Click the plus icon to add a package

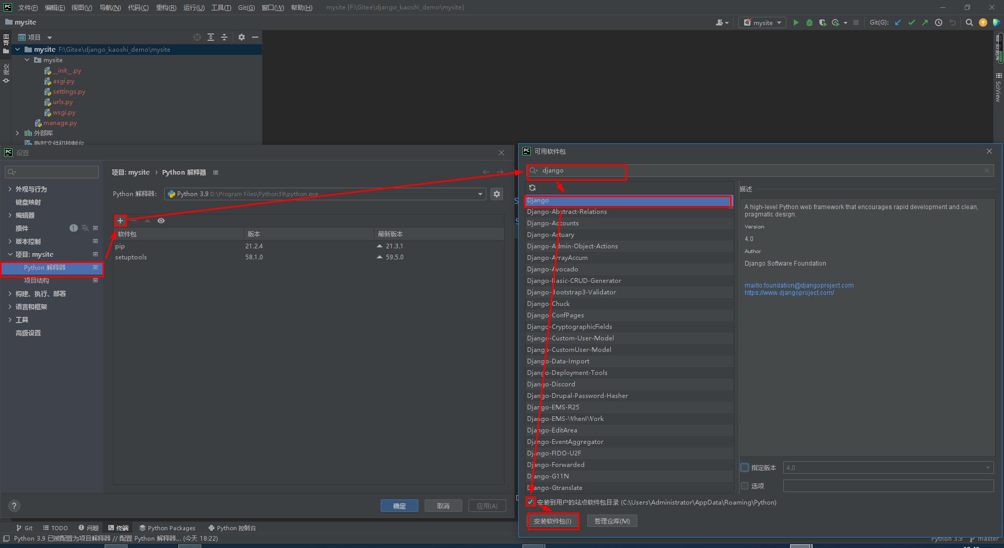120,221
